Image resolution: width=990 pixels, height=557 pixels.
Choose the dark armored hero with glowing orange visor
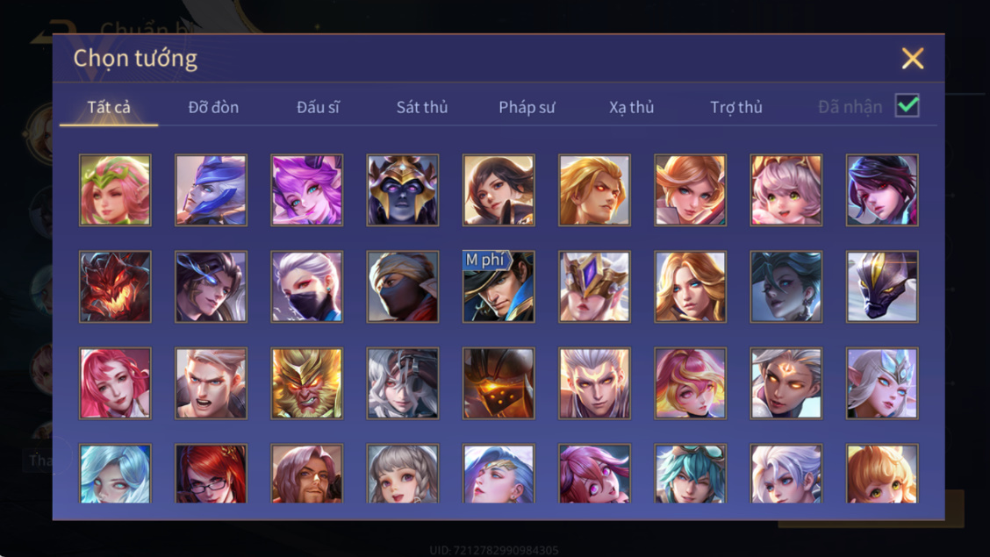pyautogui.click(x=499, y=383)
